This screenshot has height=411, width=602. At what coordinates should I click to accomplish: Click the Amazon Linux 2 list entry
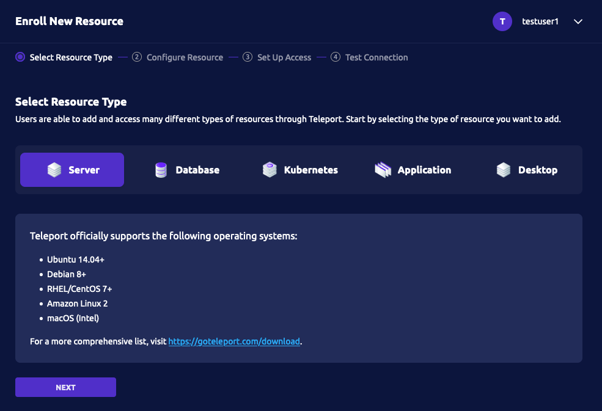(x=77, y=303)
